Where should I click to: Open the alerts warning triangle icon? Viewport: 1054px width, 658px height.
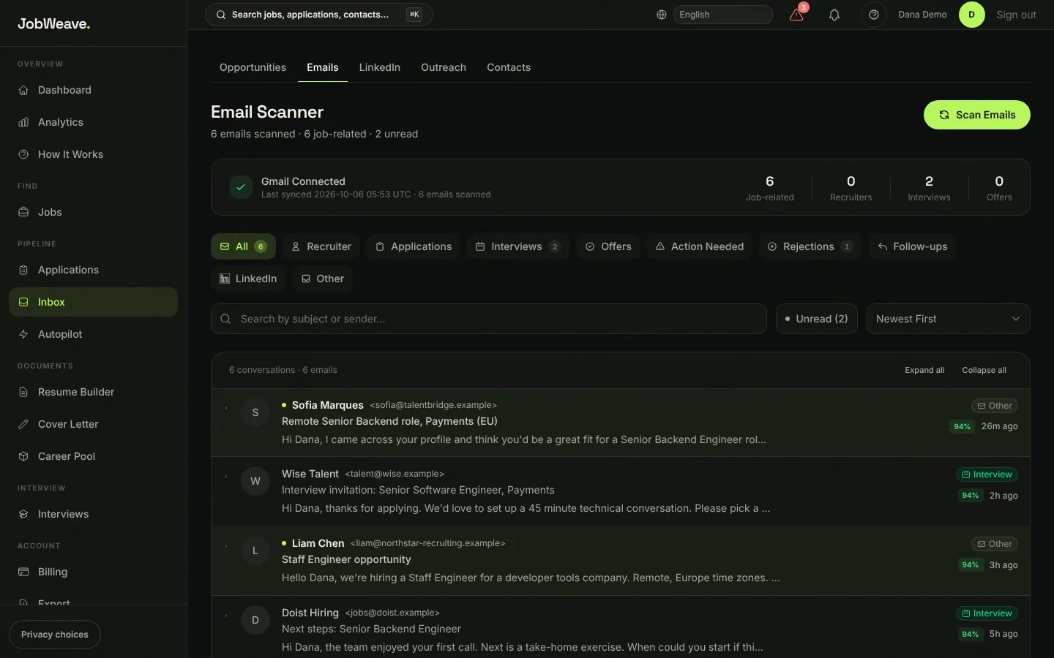[x=796, y=15]
